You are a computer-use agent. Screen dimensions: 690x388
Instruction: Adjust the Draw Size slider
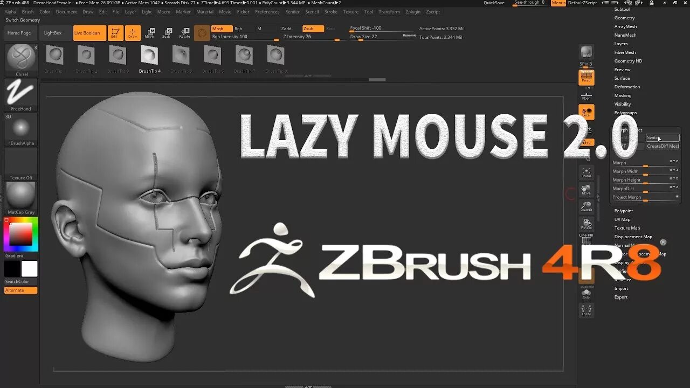tap(383, 37)
